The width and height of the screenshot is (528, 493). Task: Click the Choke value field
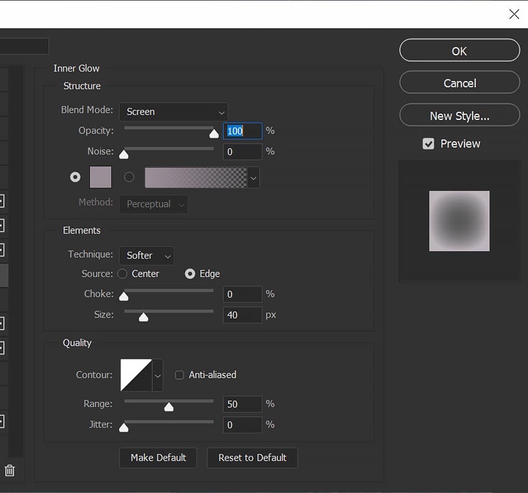pyautogui.click(x=242, y=294)
